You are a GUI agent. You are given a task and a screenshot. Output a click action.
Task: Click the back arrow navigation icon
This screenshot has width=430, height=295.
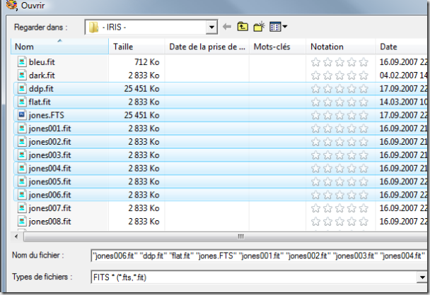tap(226, 28)
